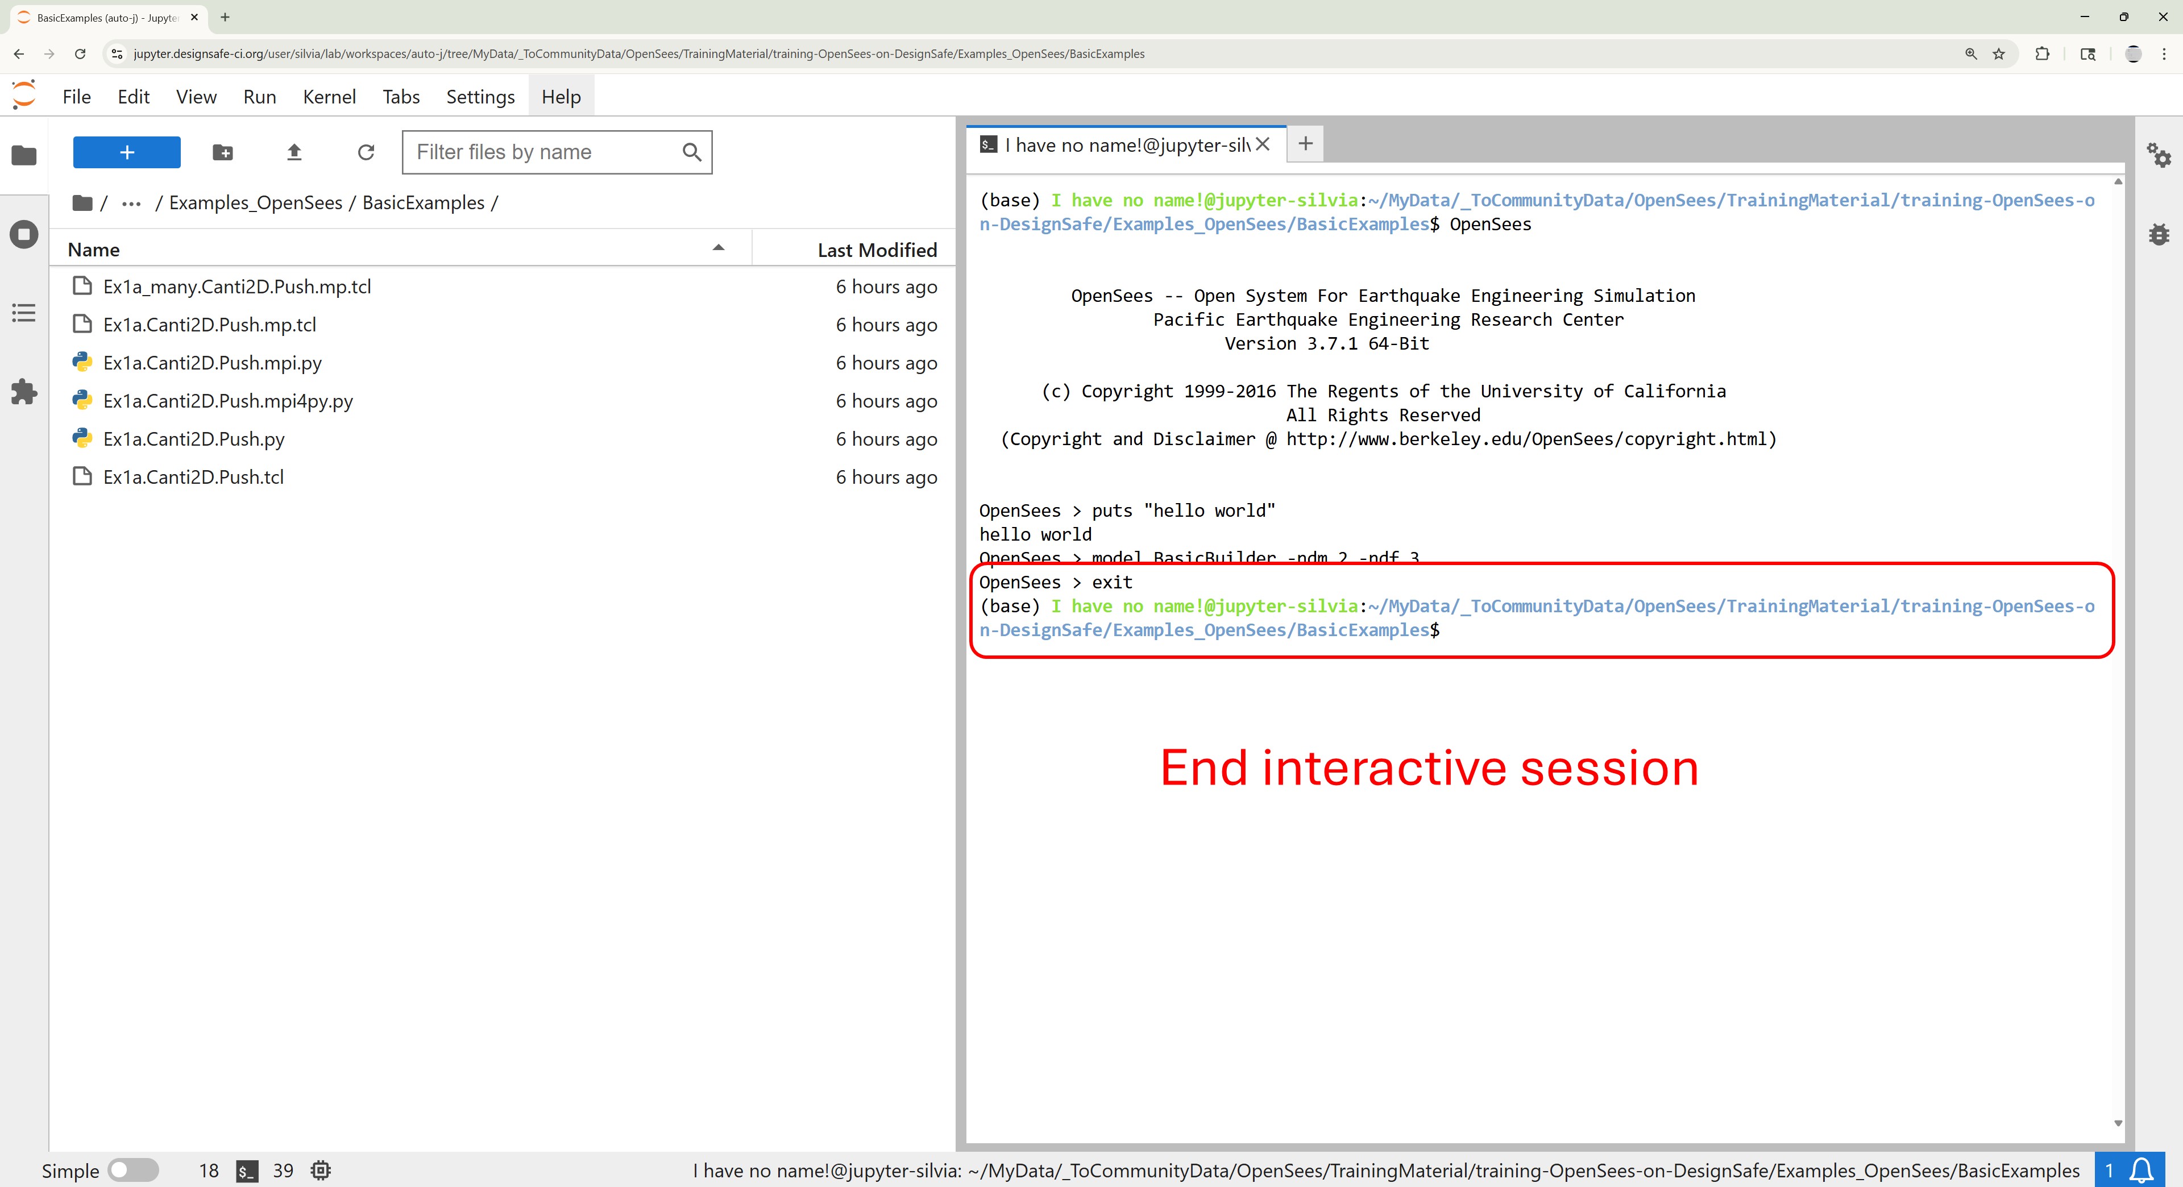Open the Debugger bug icon
The width and height of the screenshot is (2183, 1187).
click(2157, 234)
